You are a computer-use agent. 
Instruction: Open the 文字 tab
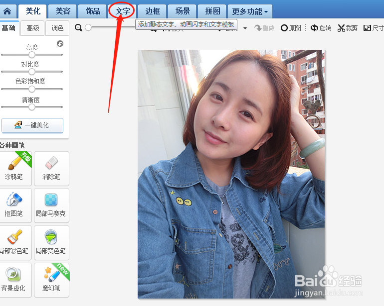point(123,11)
